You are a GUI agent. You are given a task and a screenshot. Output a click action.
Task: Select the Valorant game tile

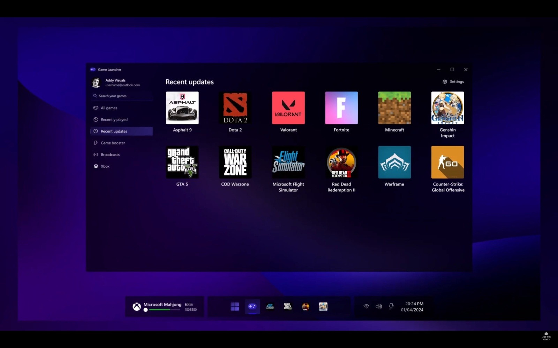[288, 108]
